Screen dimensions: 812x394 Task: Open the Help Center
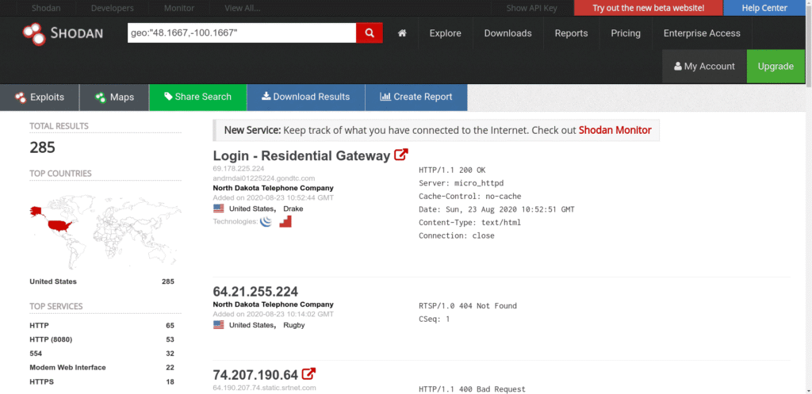coord(764,8)
